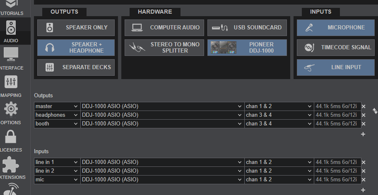Viewport: 378px width, 195px height.
Task: Open the headphones row channel dropdown
Action: [279, 115]
